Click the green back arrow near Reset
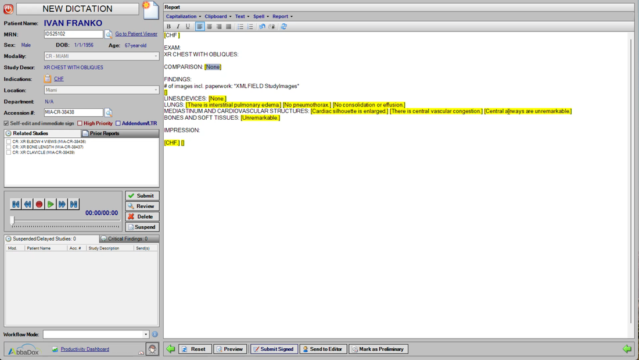Screen dimensions: 639x360 (170, 349)
